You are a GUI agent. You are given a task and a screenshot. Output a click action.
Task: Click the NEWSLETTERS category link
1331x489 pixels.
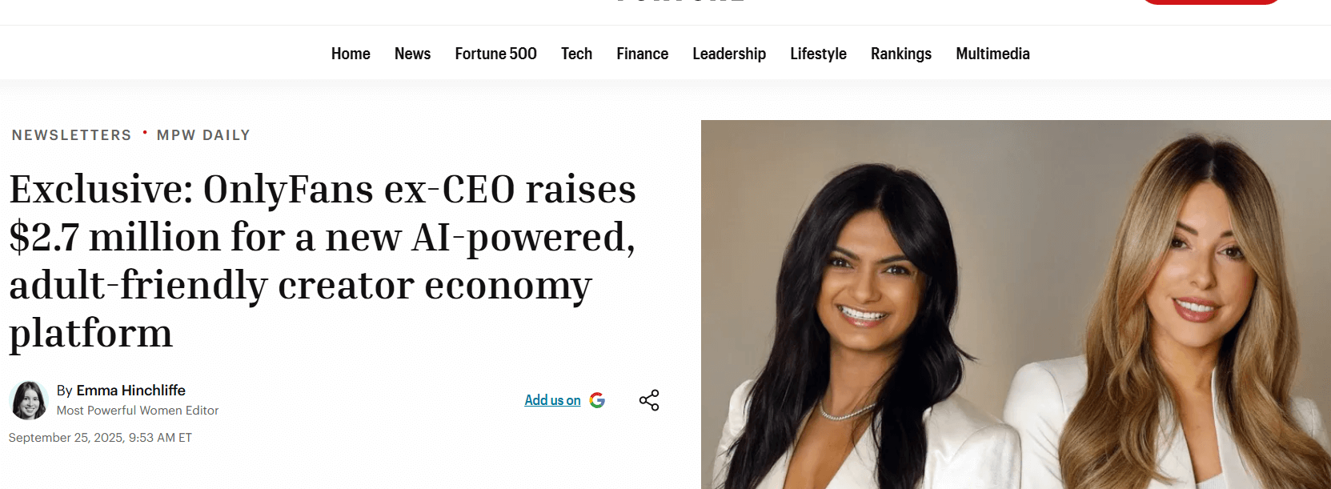pyautogui.click(x=72, y=135)
